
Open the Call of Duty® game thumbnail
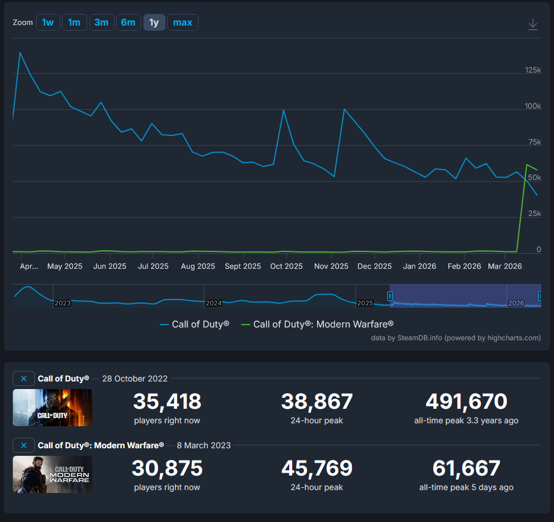pyautogui.click(x=53, y=408)
